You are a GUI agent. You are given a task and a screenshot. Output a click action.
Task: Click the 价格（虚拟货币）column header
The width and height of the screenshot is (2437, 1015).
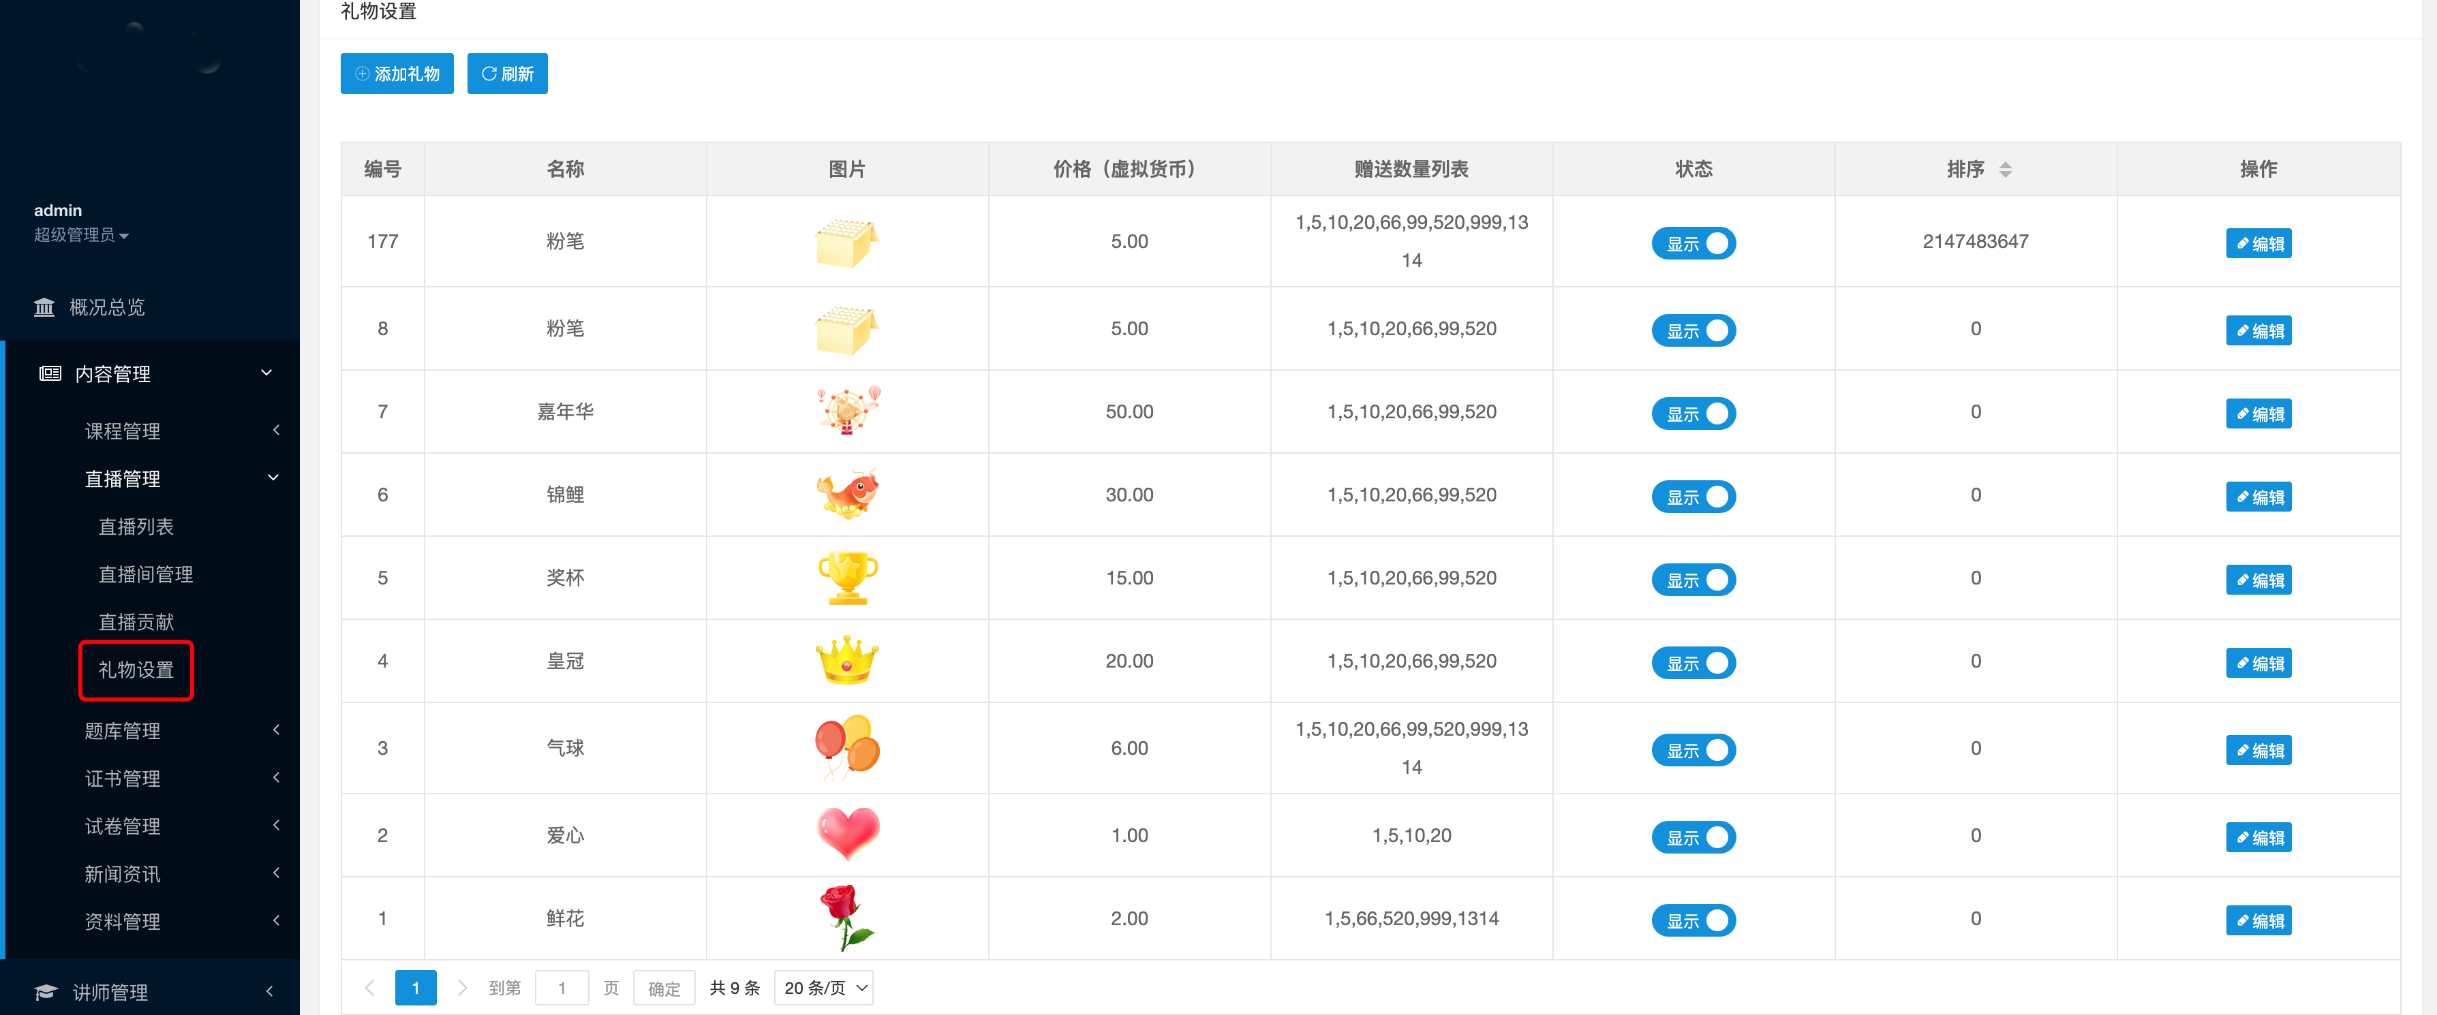[x=1130, y=170]
